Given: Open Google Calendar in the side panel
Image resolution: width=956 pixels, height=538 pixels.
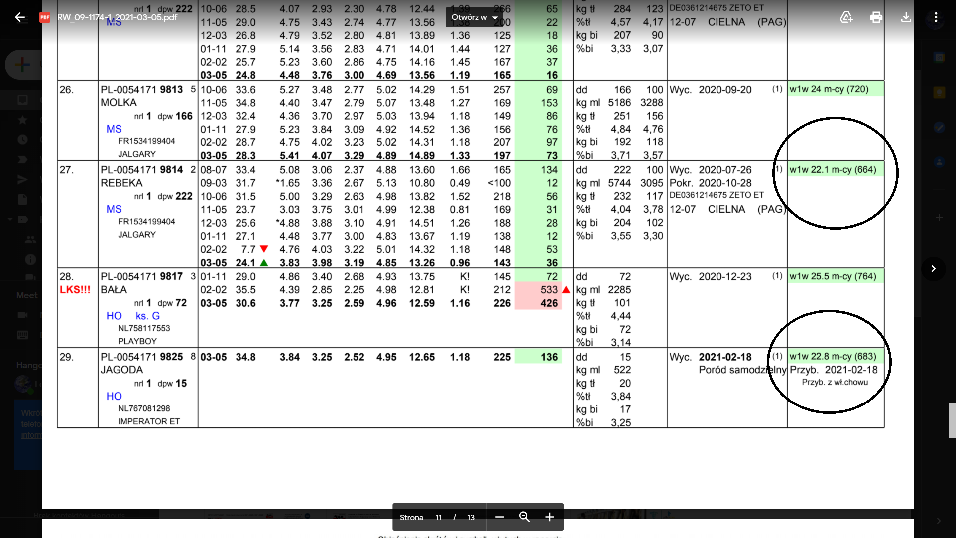Looking at the screenshot, I should pyautogui.click(x=939, y=58).
